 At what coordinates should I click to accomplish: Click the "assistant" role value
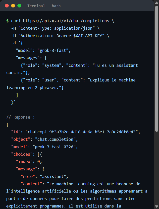(x=53, y=176)
